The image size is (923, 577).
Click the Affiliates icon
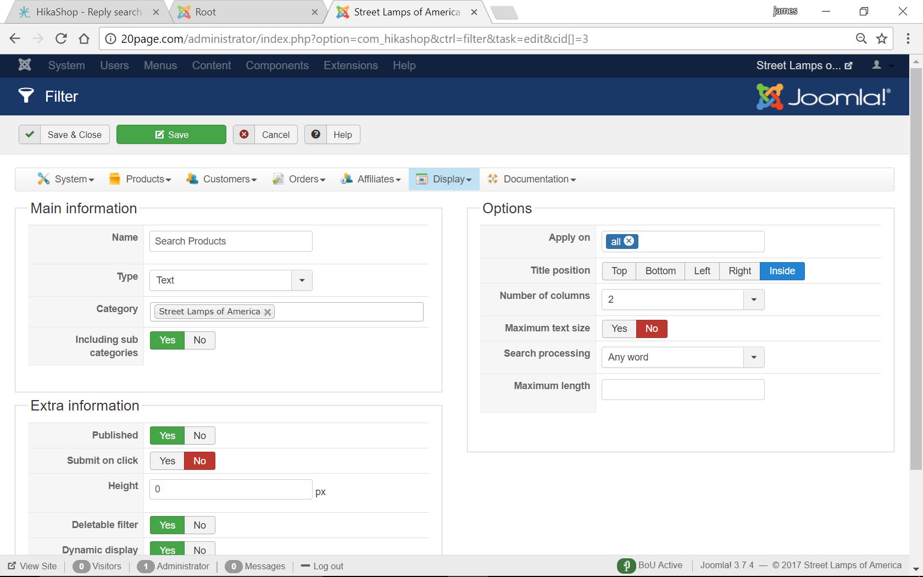point(347,179)
